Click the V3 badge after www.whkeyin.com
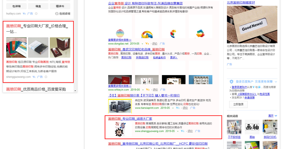 point(148,90)
